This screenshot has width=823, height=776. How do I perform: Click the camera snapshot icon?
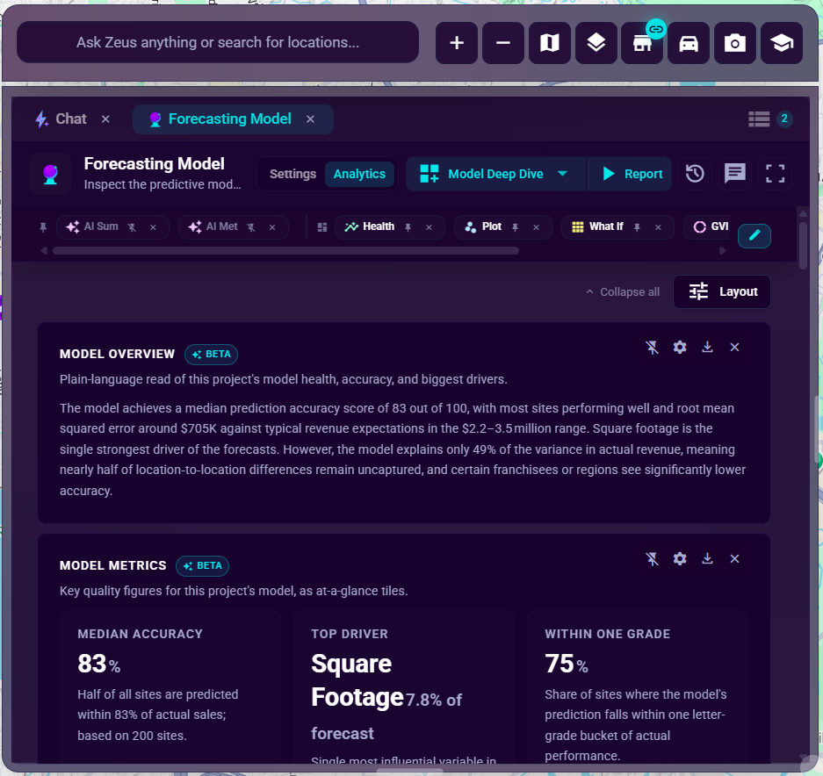735,43
